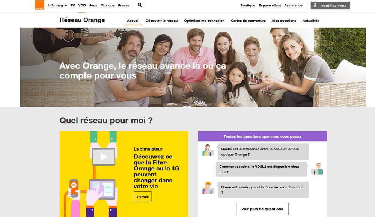Click Voir plus de questions button
The height and width of the screenshot is (217, 375).
[262, 209]
